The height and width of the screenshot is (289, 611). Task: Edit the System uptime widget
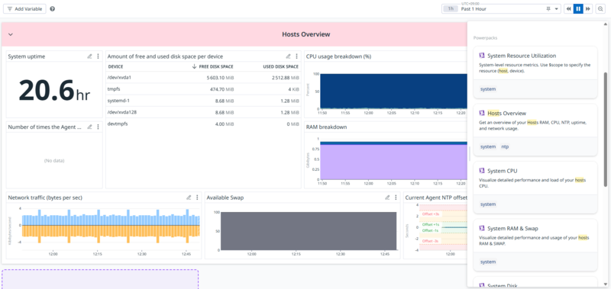click(x=89, y=56)
